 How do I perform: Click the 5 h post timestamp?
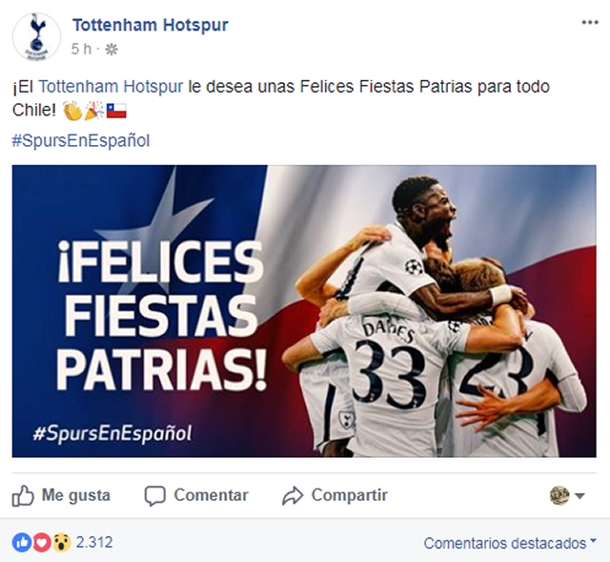click(x=82, y=49)
